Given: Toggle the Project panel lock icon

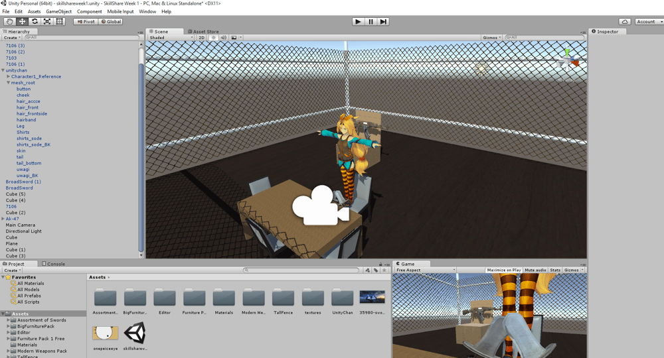Looking at the screenshot, I should (380, 264).
